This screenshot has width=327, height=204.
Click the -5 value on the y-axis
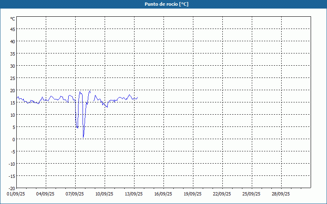pyautogui.click(x=13, y=152)
